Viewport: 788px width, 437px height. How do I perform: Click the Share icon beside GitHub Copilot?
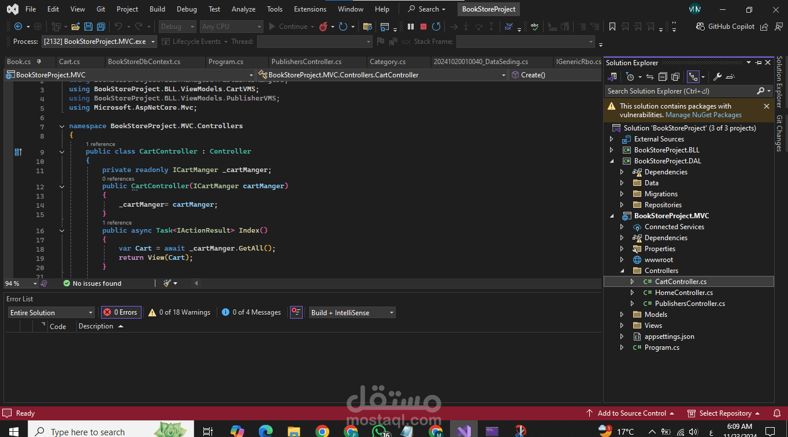pos(764,27)
